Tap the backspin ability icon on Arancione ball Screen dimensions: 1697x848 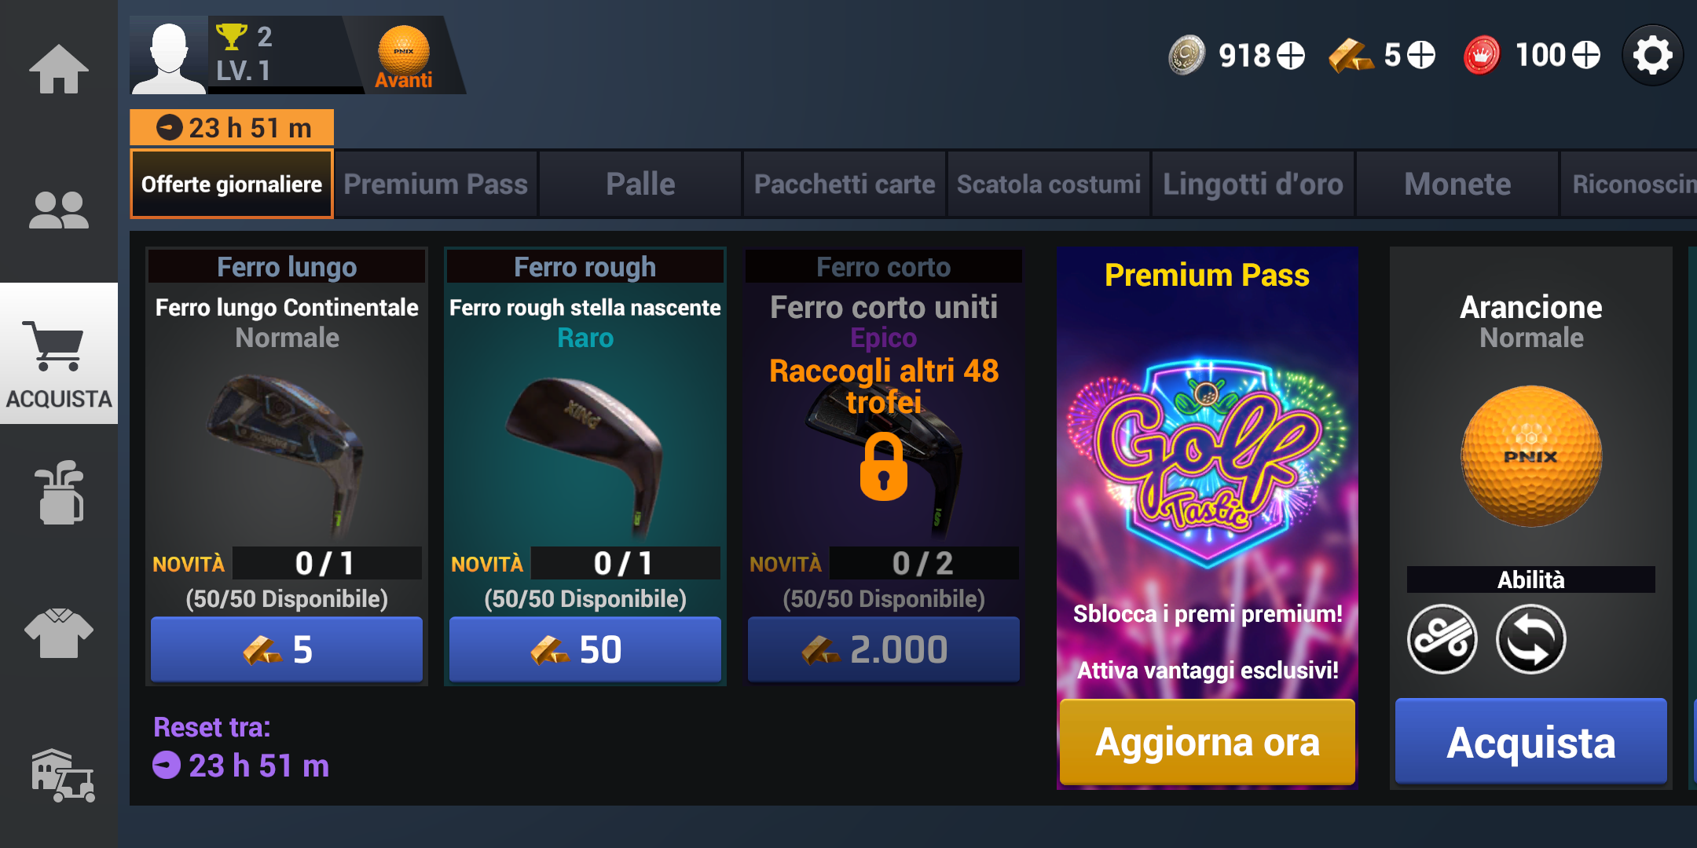[x=1531, y=639]
